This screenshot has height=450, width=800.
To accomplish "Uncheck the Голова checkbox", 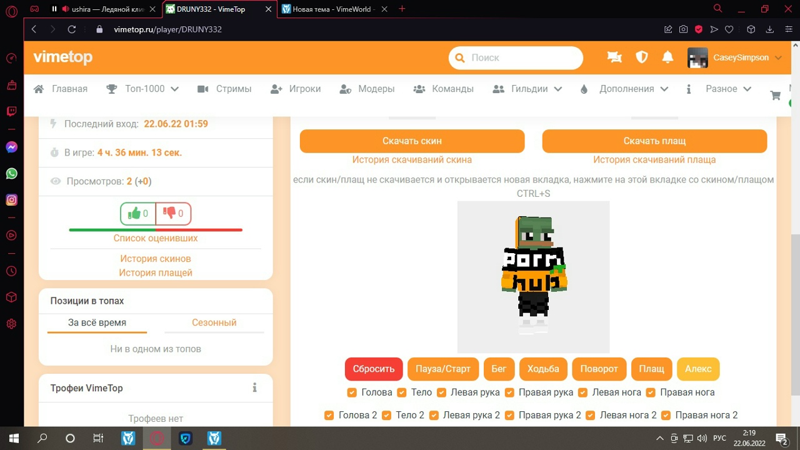I will pos(352,392).
